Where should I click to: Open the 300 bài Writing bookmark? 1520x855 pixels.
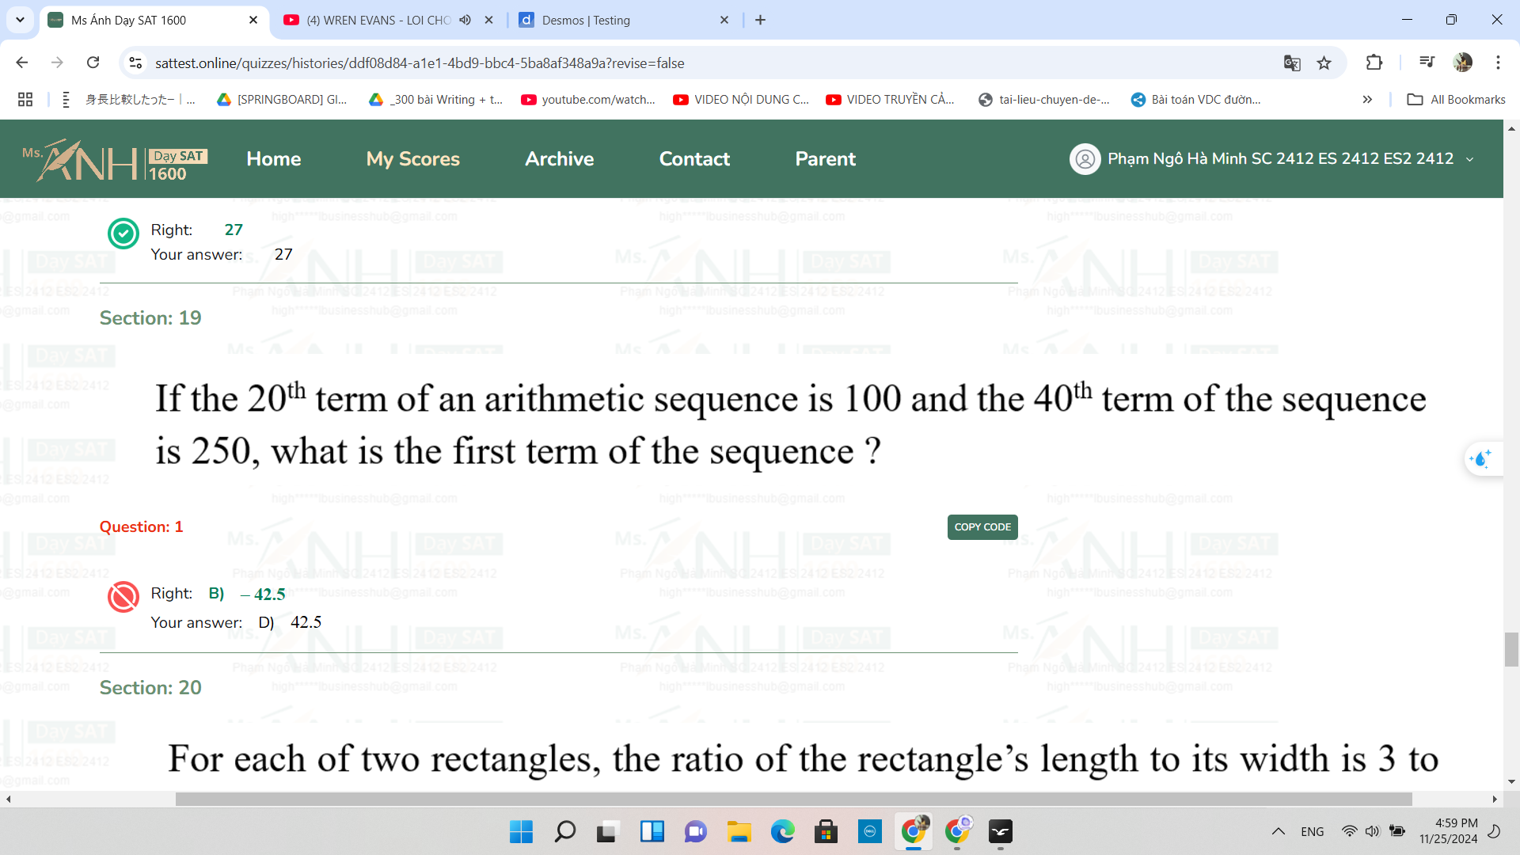(435, 99)
